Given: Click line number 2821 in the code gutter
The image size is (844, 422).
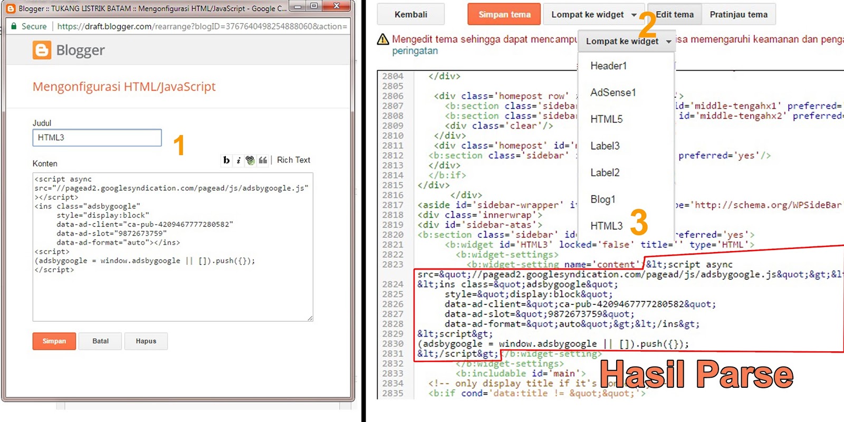Looking at the screenshot, I should pos(393,245).
